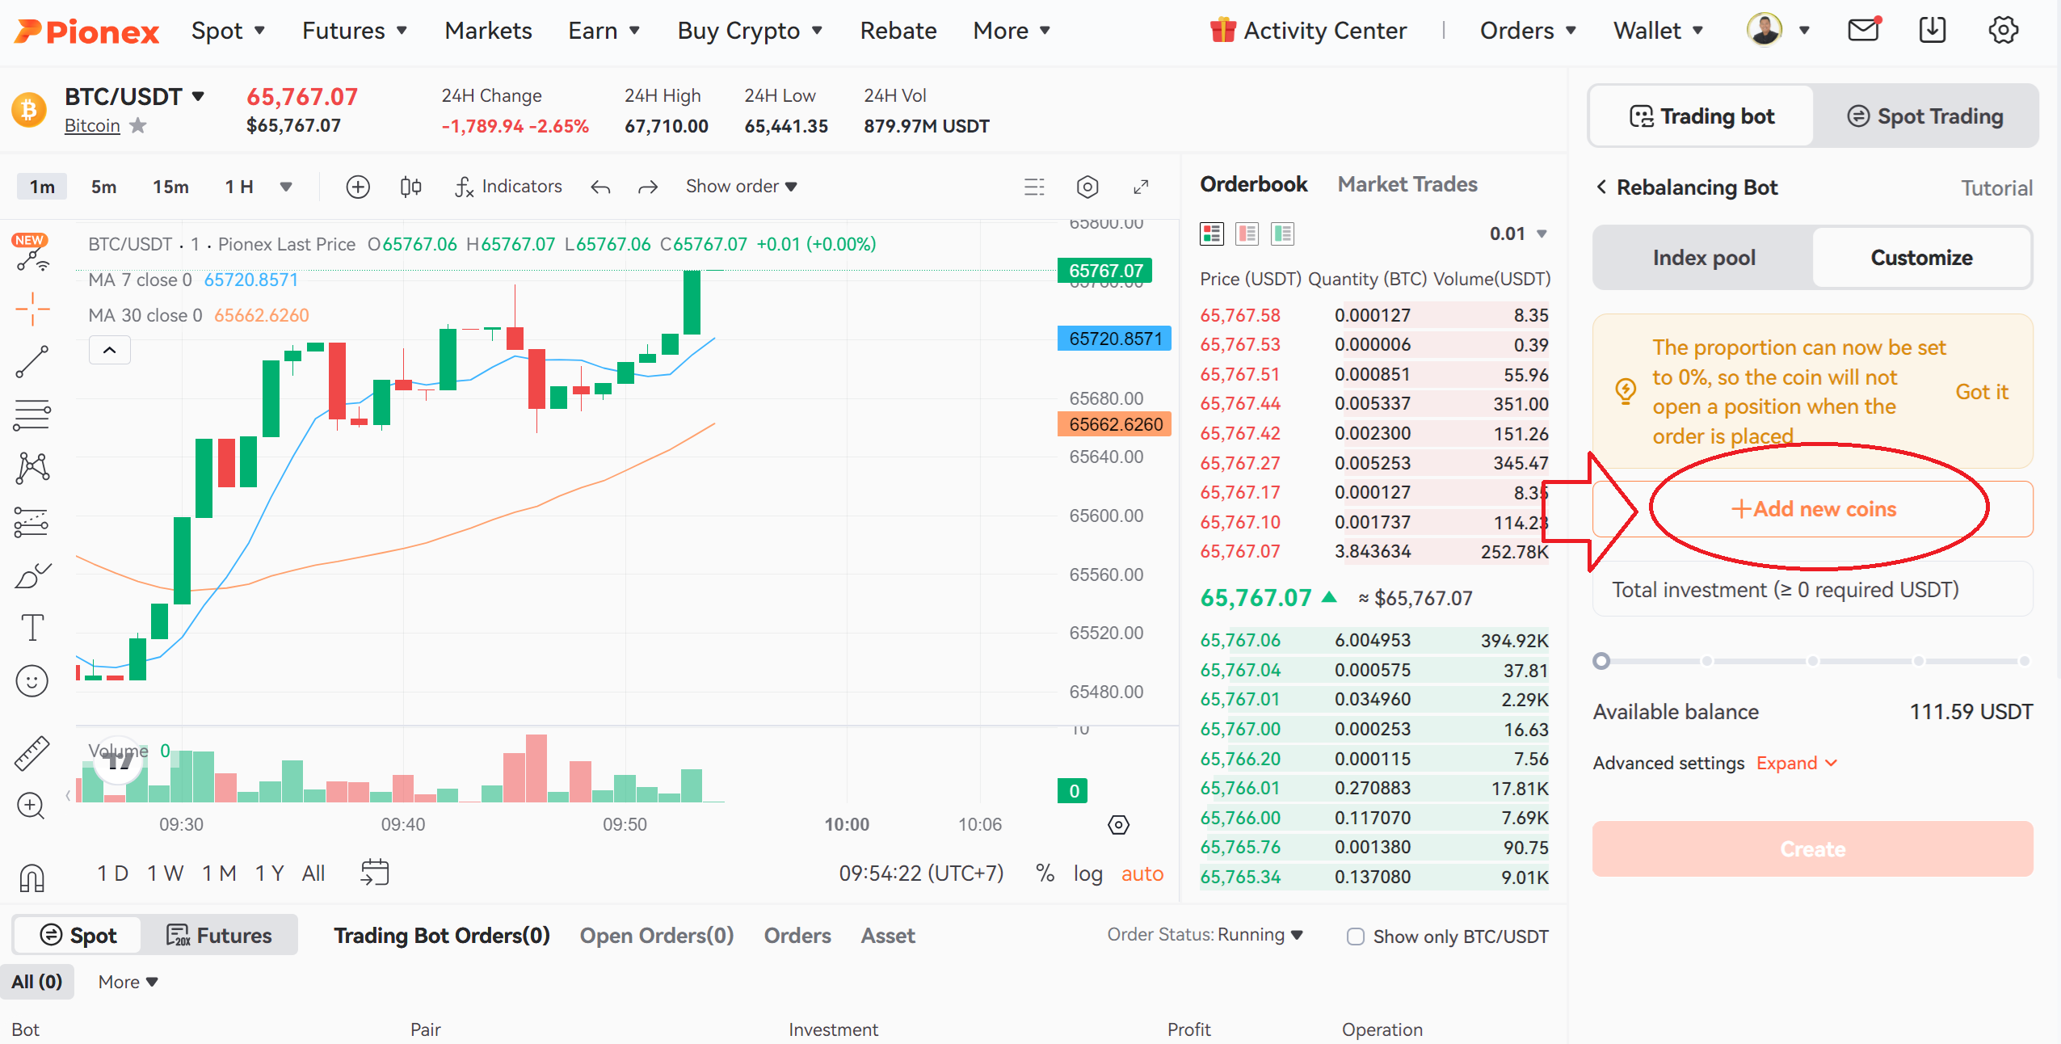Click the Activity Center gift icon
Viewport: 2061px width, 1044px height.
point(1222,30)
